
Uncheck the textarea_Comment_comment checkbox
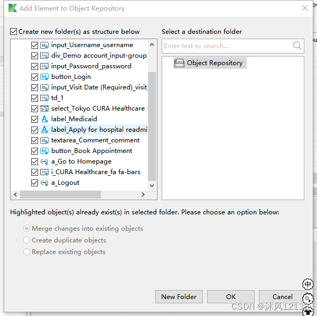tap(34, 140)
